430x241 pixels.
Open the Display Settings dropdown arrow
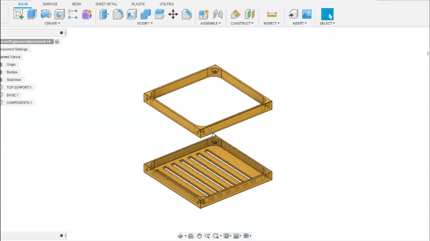[231, 236]
